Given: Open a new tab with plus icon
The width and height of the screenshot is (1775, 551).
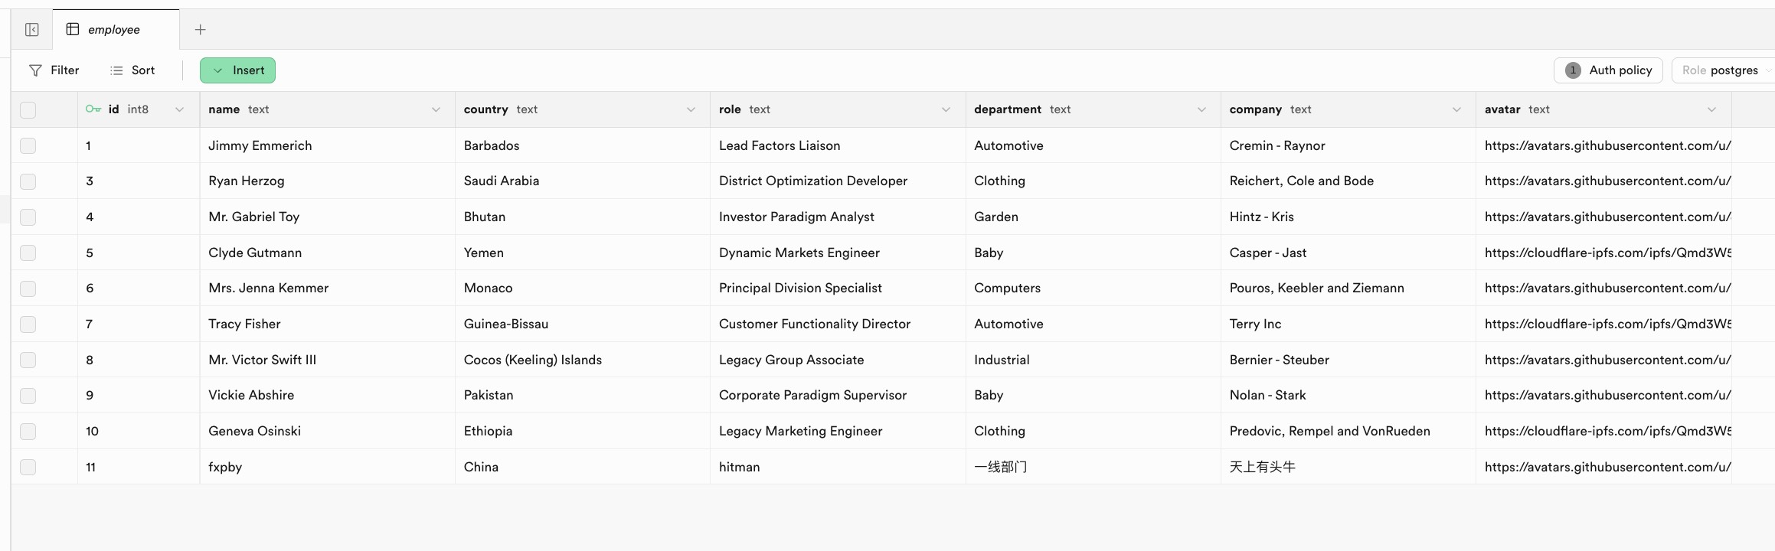Looking at the screenshot, I should 200,30.
